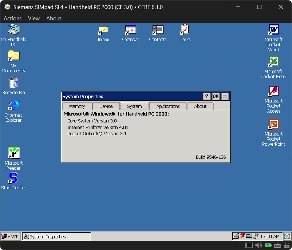Viewport: 292px width, 250px height.
Task: Click the help question mark button
Action: tap(207, 96)
